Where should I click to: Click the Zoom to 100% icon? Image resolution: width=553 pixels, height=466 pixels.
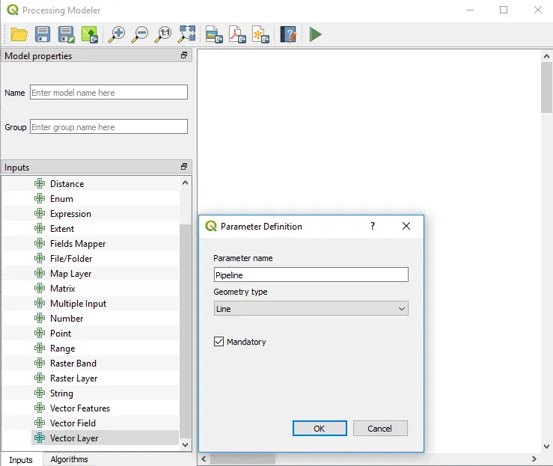coord(163,34)
